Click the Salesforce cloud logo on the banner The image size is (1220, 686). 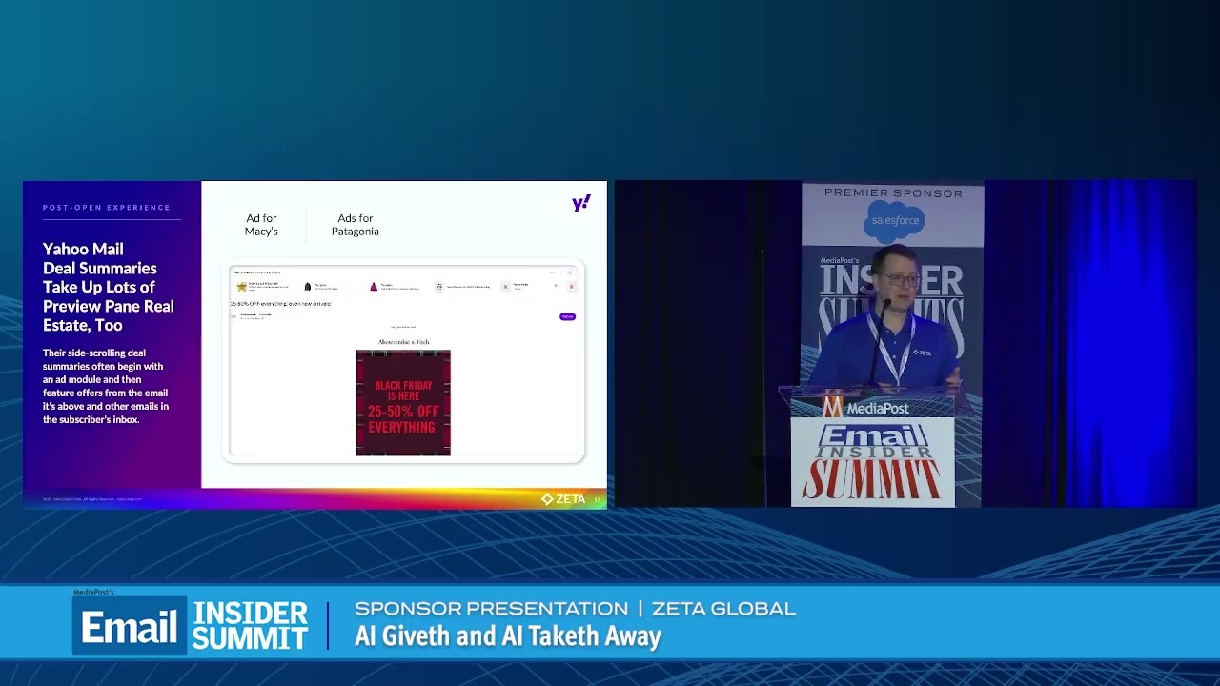coord(894,220)
